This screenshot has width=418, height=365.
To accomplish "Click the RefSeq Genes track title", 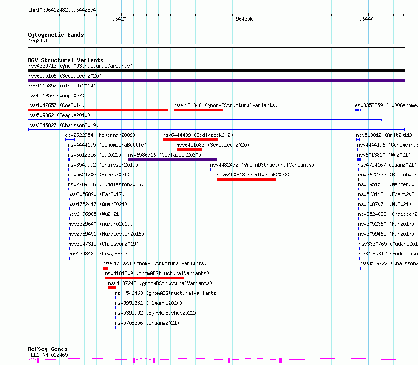I will tap(47, 349).
